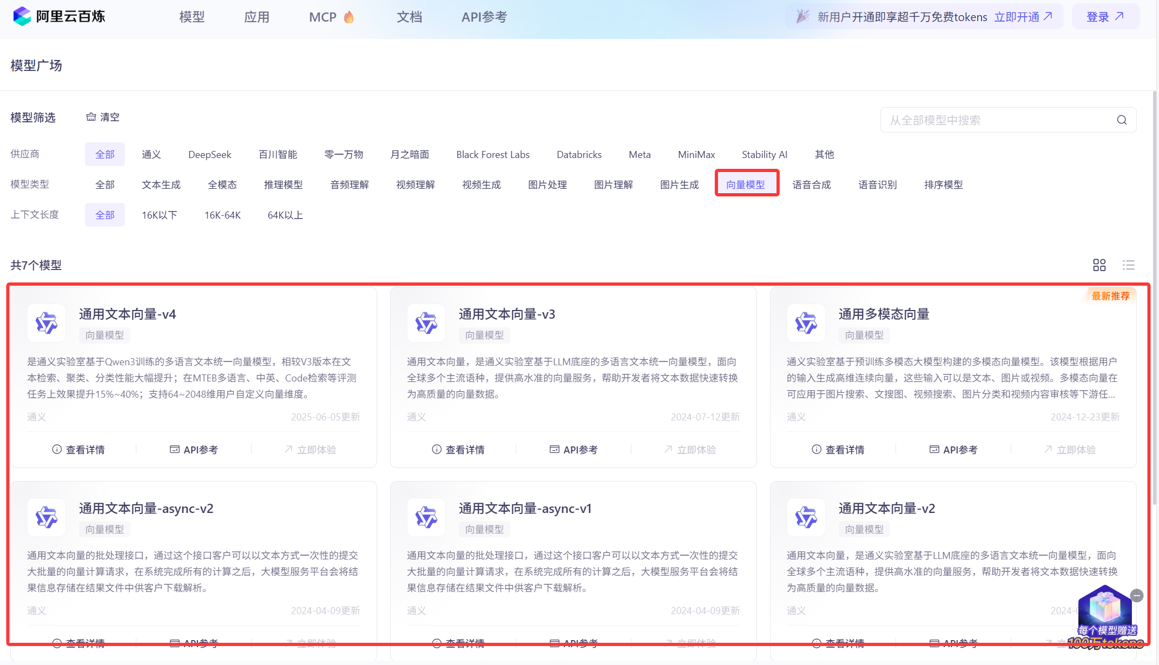Screen dimensions: 1159x665
Task: Click the search magnifier icon
Action: pos(1122,120)
